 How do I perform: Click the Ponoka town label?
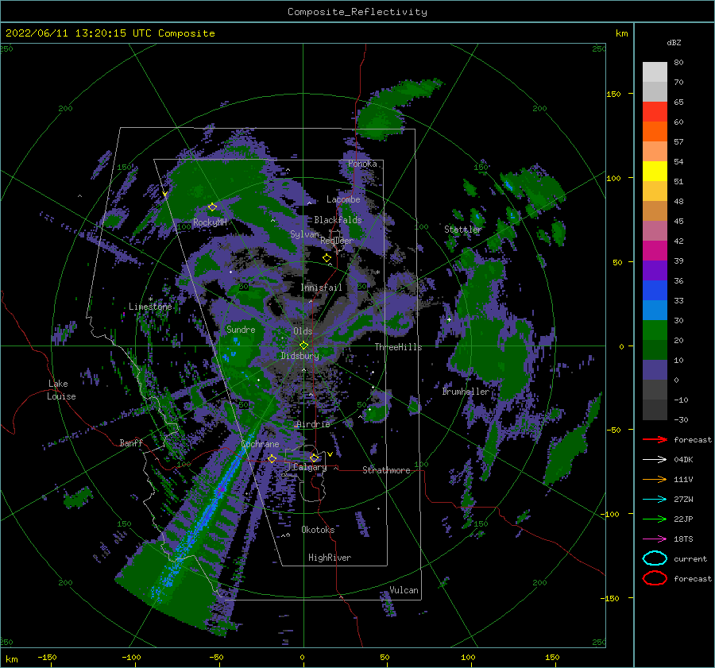pos(362,164)
